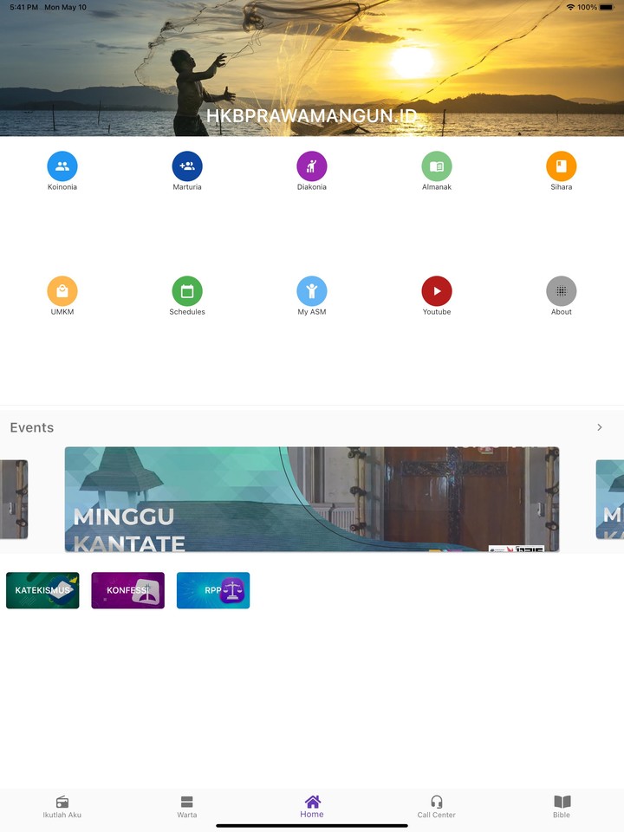The width and height of the screenshot is (624, 832).
Task: Show the previous event card at left edge
Action: pyautogui.click(x=14, y=499)
